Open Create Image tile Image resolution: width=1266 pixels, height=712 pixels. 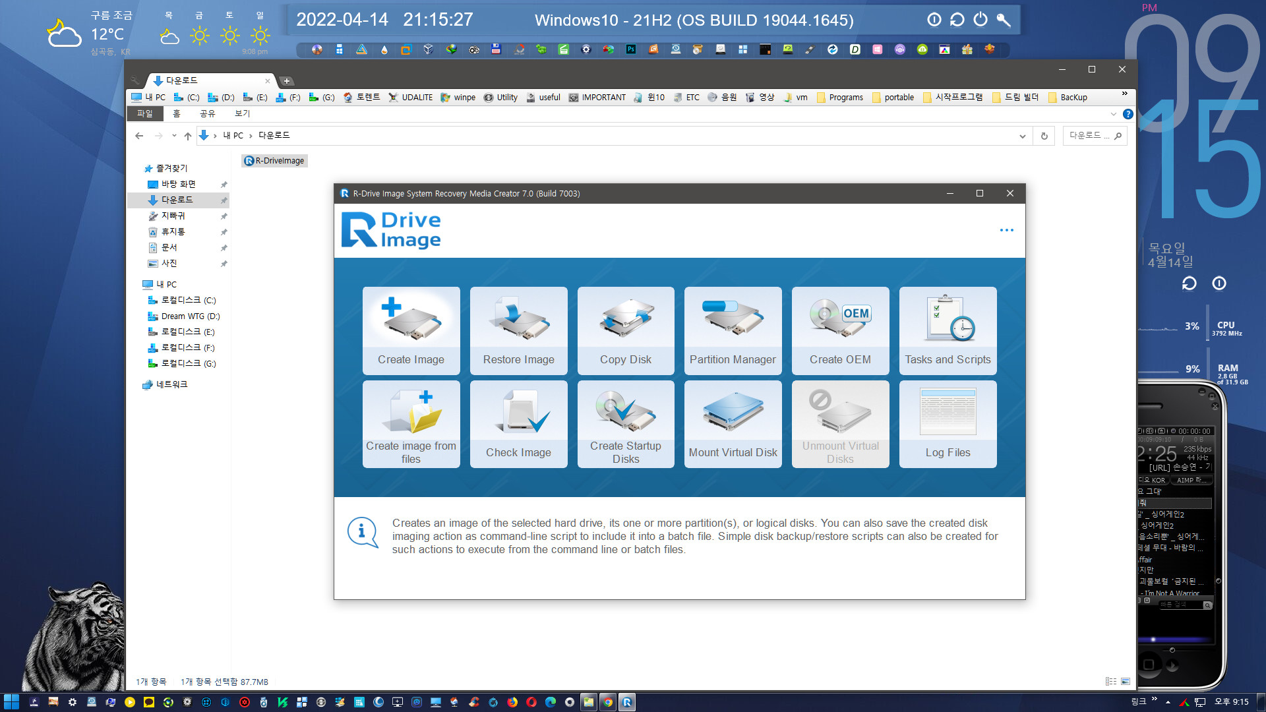point(411,331)
